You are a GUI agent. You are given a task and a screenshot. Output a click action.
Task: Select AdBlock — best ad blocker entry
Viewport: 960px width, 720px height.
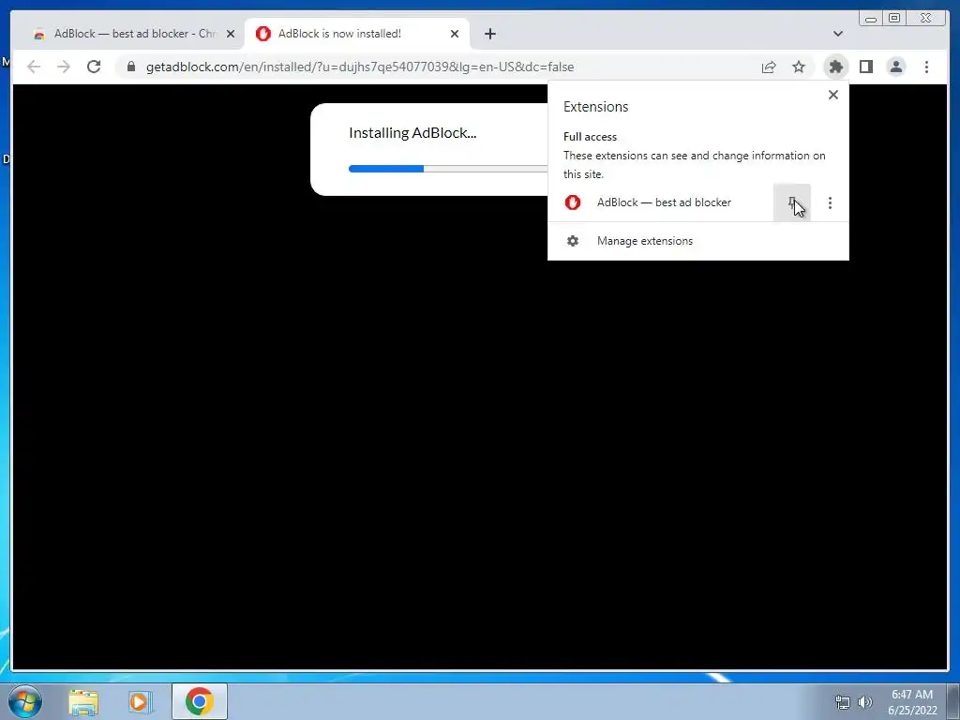pos(660,202)
